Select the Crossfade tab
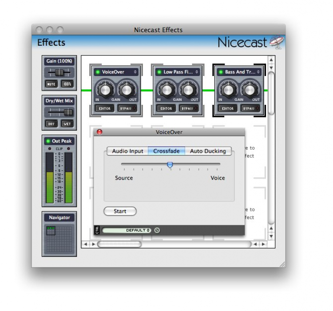The image size is (333, 311). [166, 151]
